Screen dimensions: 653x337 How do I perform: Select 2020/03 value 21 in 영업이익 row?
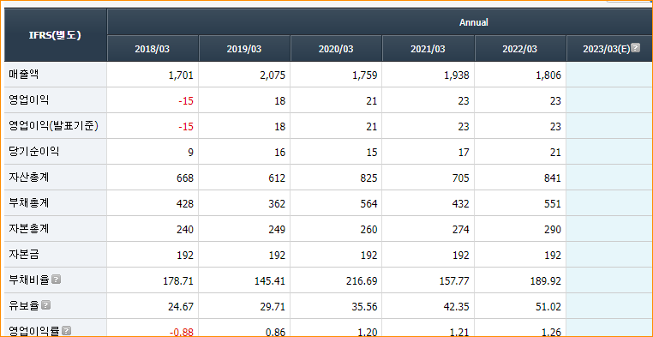click(372, 101)
